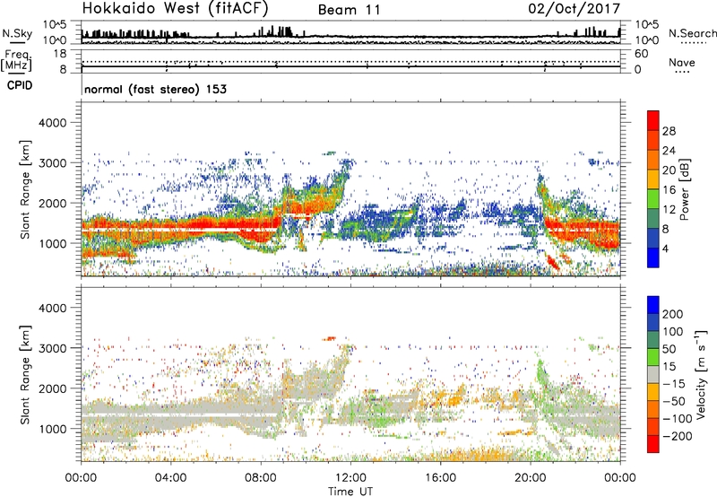
Task: Click the "-50" value on the Velocity scale
Action: click(674, 402)
